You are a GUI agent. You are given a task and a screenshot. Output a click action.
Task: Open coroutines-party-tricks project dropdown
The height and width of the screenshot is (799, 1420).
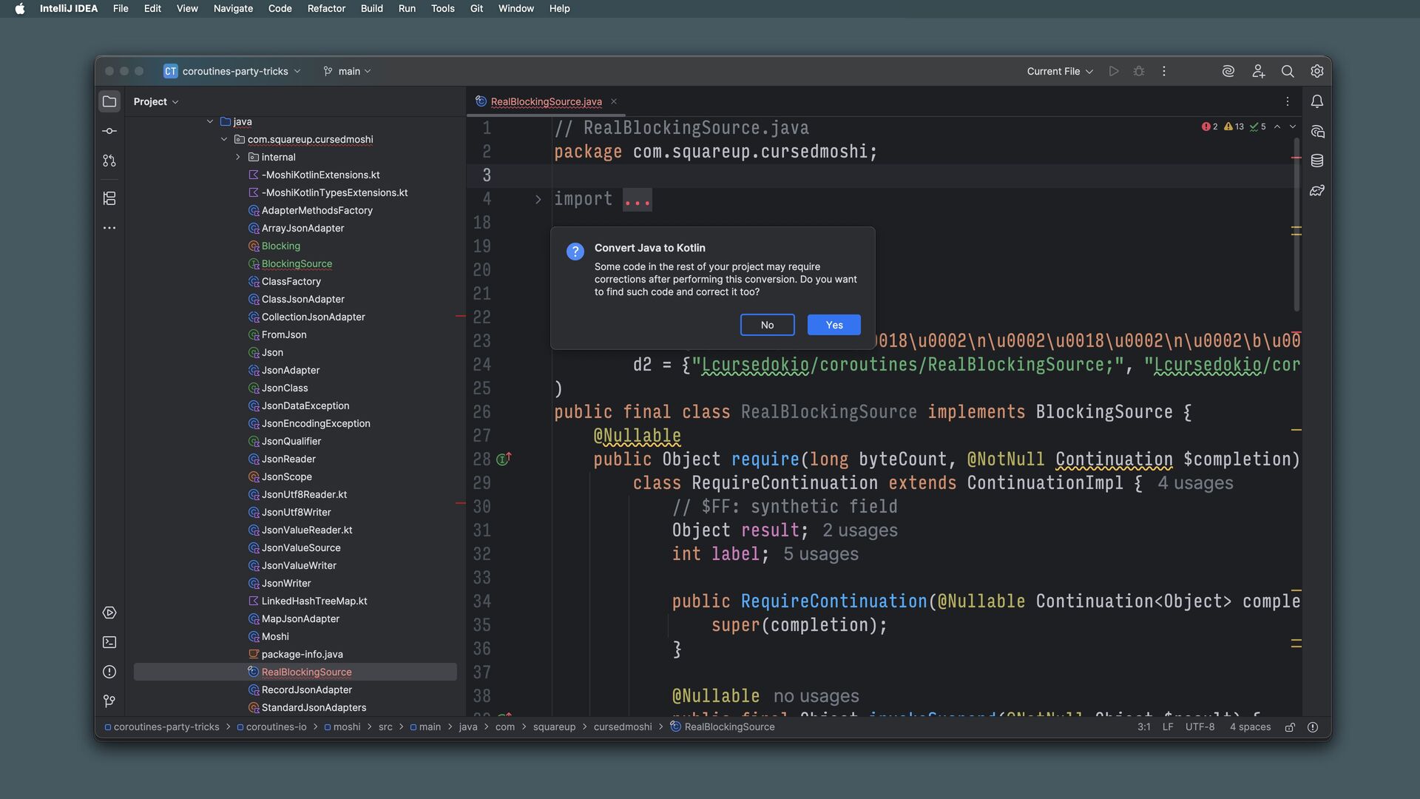tap(232, 71)
